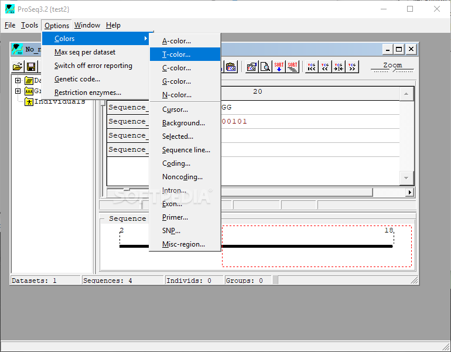Set the Misc-region color
This screenshot has height=352, width=451.
[185, 244]
